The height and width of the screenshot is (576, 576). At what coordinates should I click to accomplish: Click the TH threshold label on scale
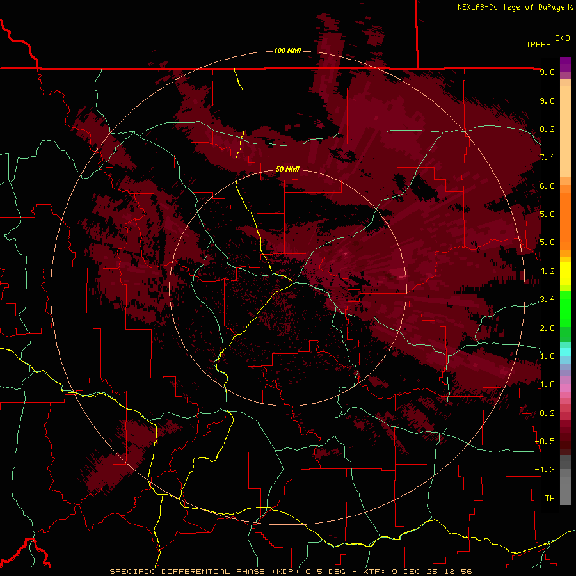[550, 499]
